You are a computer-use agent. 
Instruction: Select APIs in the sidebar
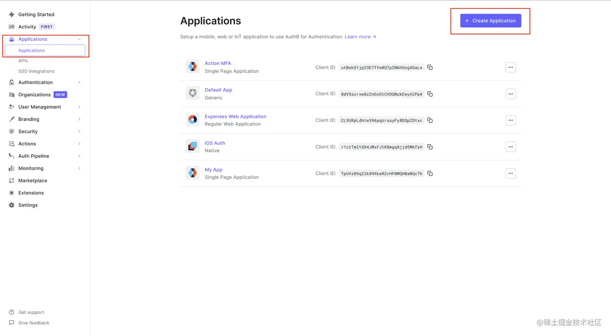pyautogui.click(x=23, y=61)
